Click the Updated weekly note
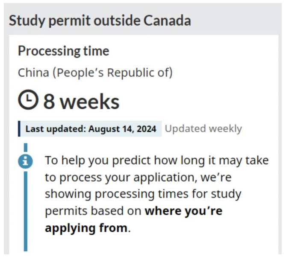 (203, 129)
